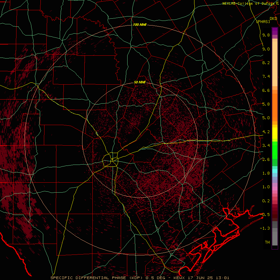Click the 5.0 scale value

point(266,118)
